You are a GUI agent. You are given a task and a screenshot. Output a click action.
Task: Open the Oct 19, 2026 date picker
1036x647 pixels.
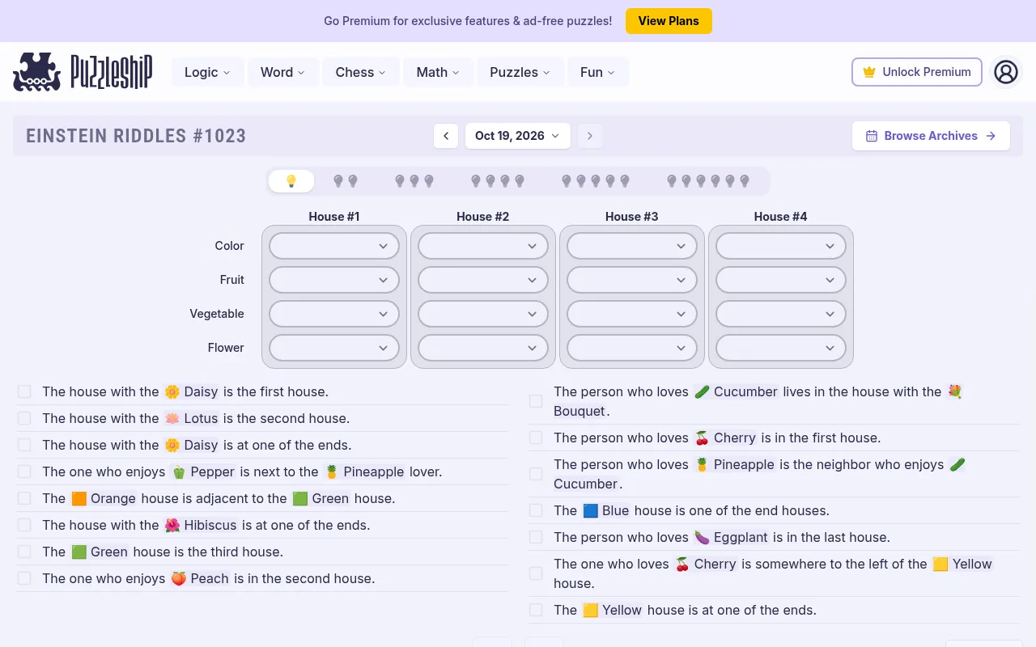click(x=518, y=136)
